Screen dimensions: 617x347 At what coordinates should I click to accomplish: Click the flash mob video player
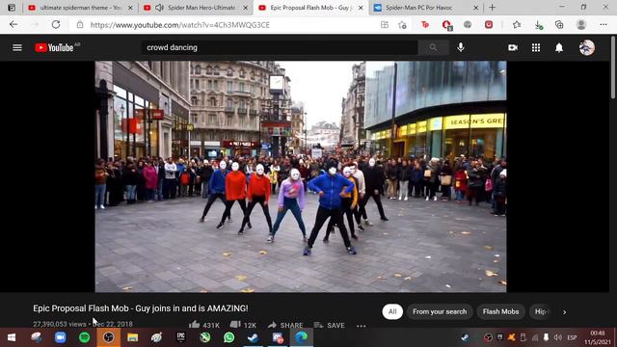click(x=301, y=176)
